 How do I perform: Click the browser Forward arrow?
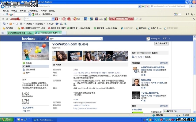pos(7,6)
